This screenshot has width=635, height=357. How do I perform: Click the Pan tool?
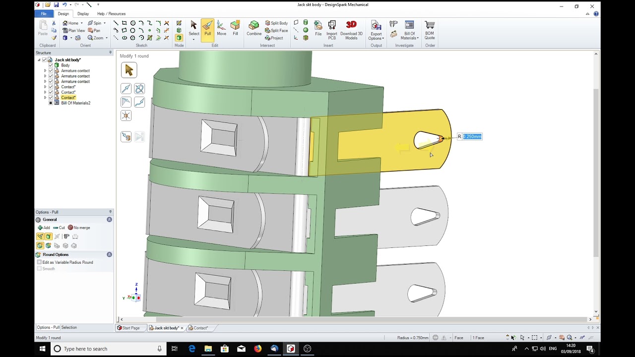tap(94, 30)
